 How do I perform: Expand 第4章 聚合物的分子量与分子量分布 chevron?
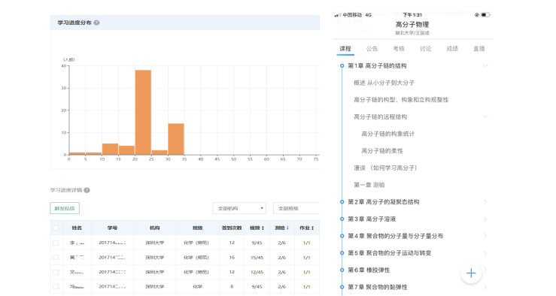485,236
